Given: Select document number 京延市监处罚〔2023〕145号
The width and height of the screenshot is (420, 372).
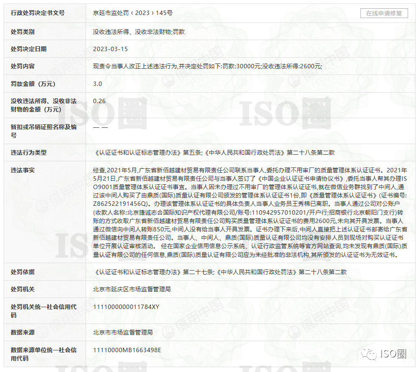Looking at the screenshot, I should click(x=133, y=13).
